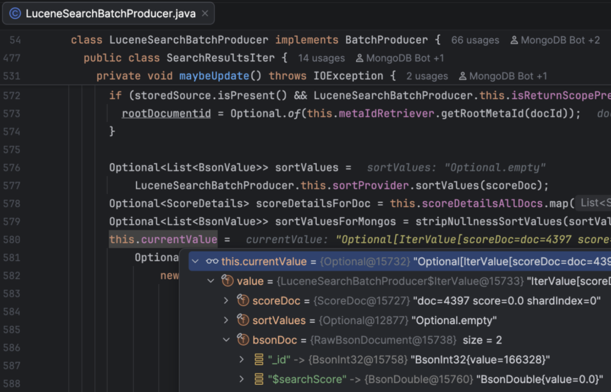The image size is (611, 392).
Task: Select the BsonDouble{value=0.0} entry
Action: pos(400,379)
